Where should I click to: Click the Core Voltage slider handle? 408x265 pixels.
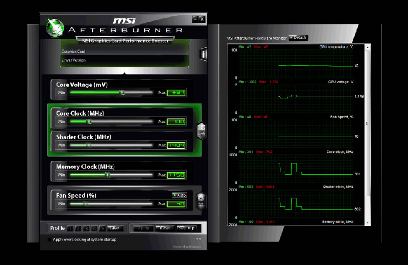[122, 92]
